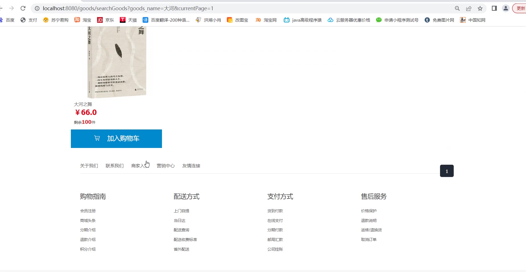Screen dimensions: 526x272
Task: Click the ¥66.0 price text
Action: 86,112
